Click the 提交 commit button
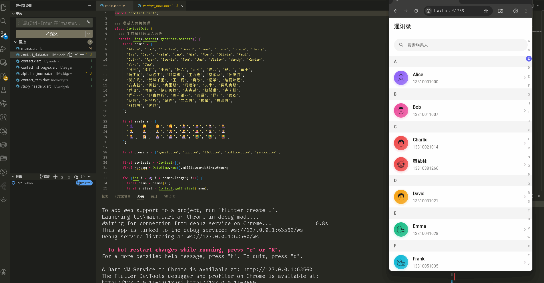The image size is (544, 283). (x=51, y=34)
